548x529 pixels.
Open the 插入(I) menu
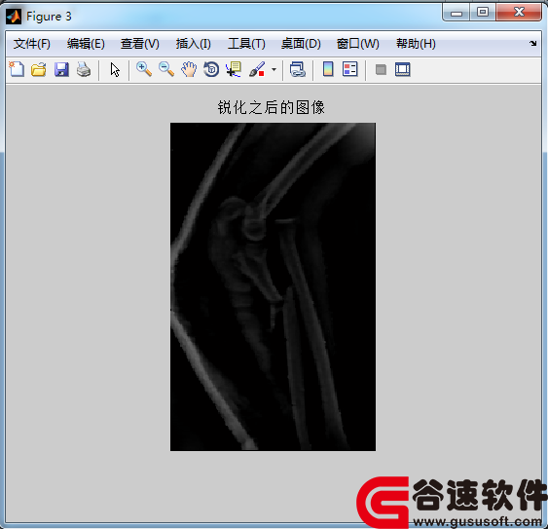pyautogui.click(x=194, y=44)
